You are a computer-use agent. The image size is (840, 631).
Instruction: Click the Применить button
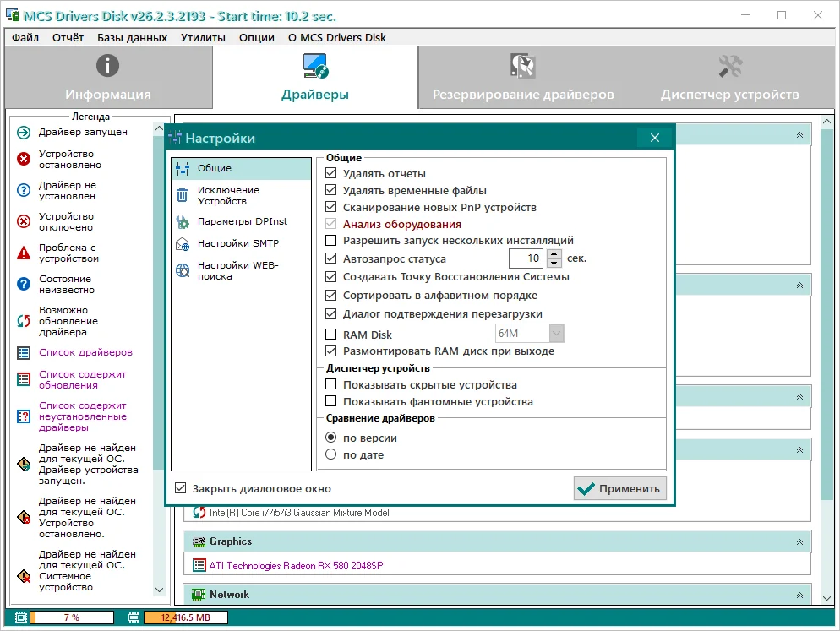pyautogui.click(x=619, y=488)
